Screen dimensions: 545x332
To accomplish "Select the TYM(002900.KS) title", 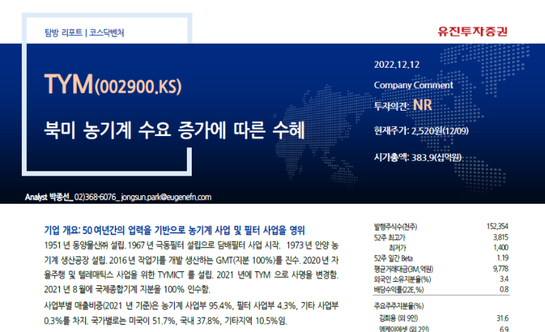I will tap(113, 84).
